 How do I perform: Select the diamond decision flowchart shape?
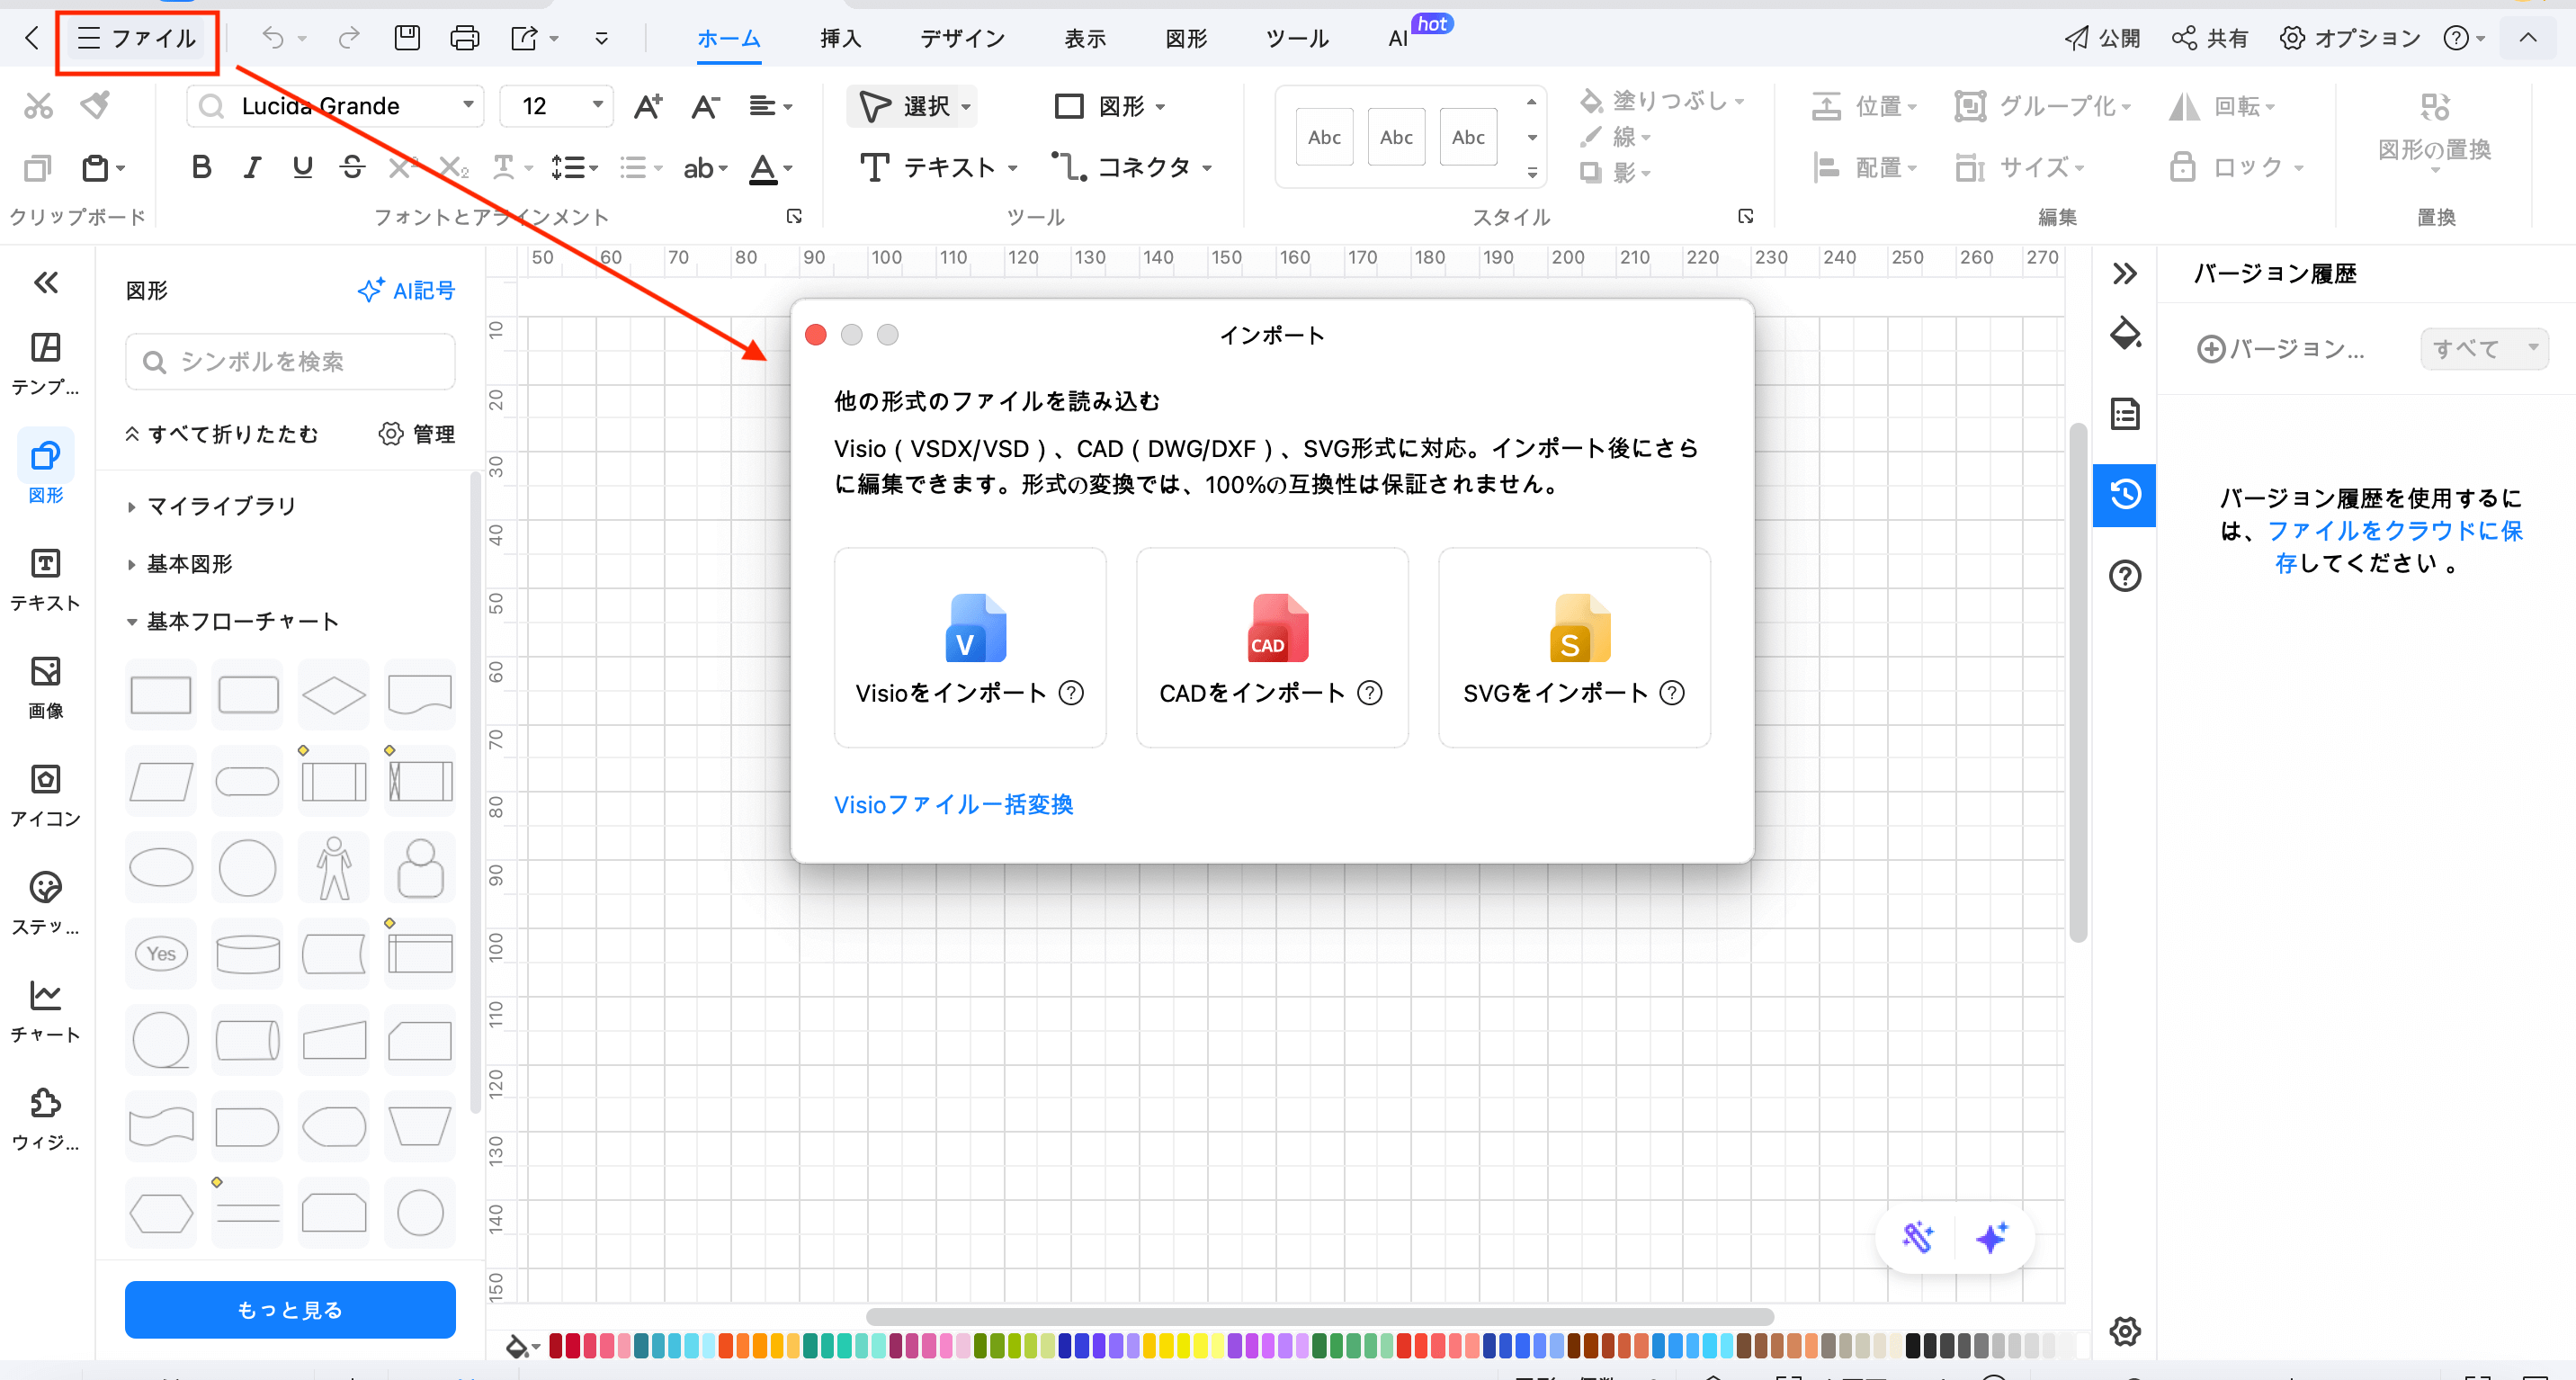click(334, 695)
